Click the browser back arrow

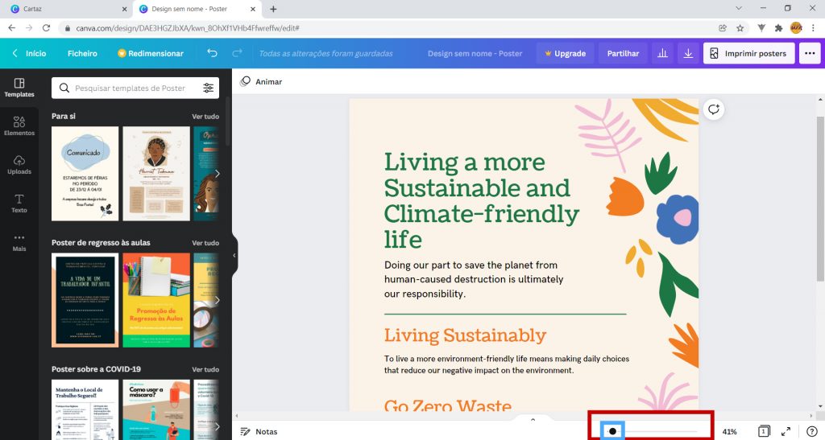(x=11, y=28)
